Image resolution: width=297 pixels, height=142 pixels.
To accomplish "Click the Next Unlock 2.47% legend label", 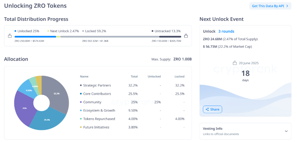I will click(63, 31).
